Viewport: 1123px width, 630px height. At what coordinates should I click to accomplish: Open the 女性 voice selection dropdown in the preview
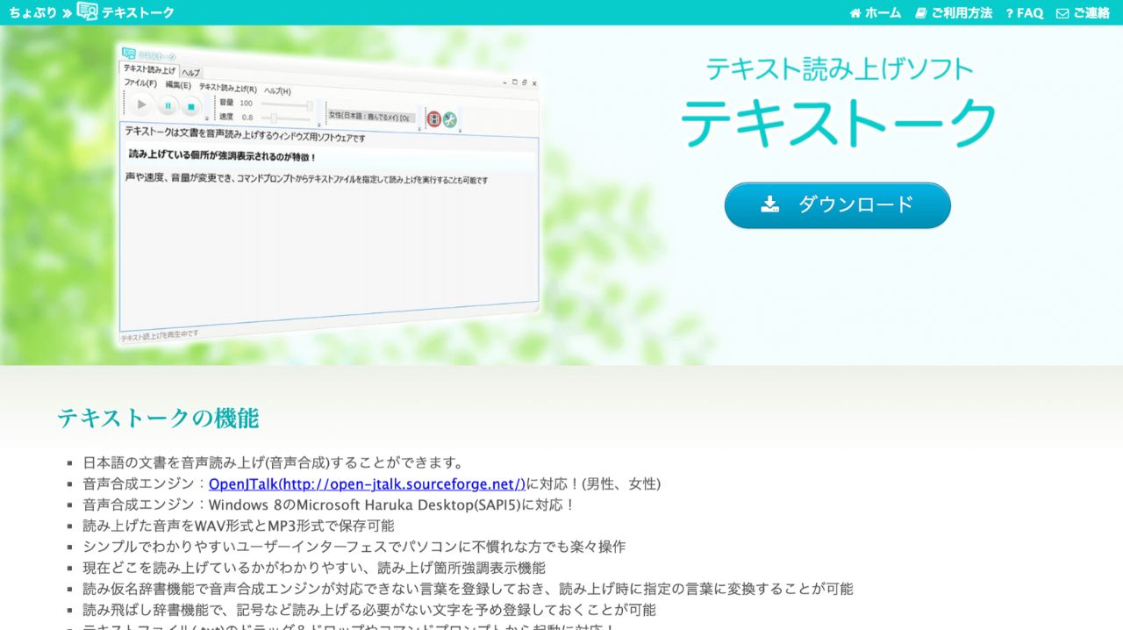coord(371,116)
